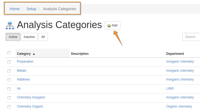Focus the Search input field
Viewport: 200px width, 111px height.
(x=191, y=37)
